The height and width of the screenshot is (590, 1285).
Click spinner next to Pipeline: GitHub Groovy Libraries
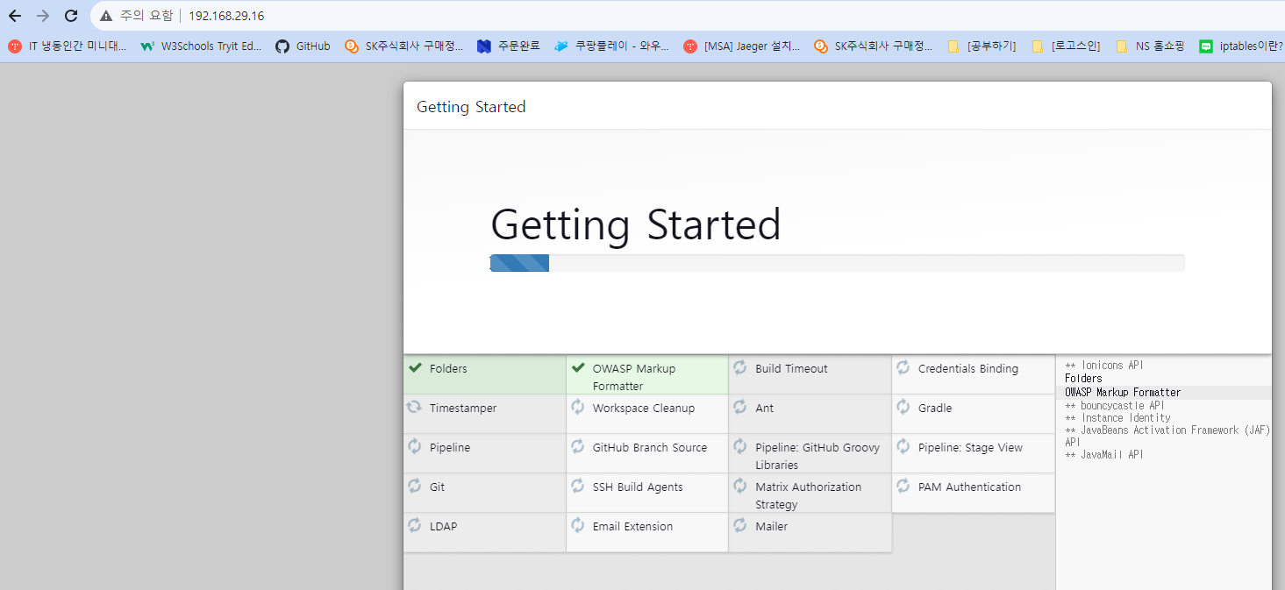(x=740, y=446)
